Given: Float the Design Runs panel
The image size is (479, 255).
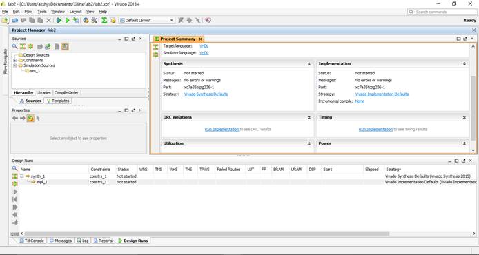Looking at the screenshot, I should click(463, 161).
